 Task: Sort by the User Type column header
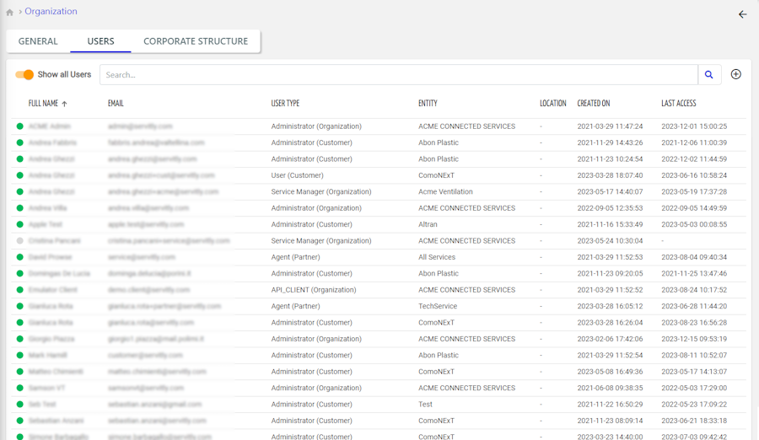point(285,104)
